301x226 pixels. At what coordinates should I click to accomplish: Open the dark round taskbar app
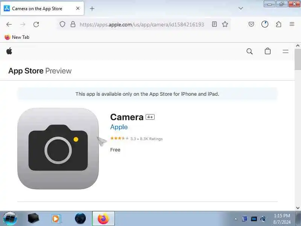[80, 218]
